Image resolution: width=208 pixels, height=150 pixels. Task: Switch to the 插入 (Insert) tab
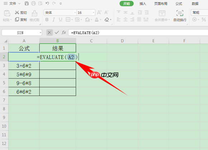click(x=143, y=4)
